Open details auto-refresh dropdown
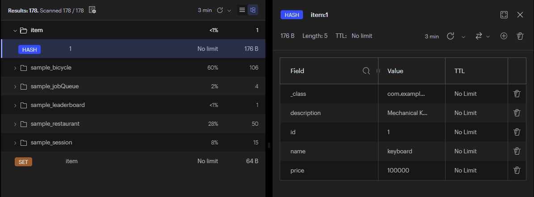Viewport: 534px width, 197px height. click(463, 37)
